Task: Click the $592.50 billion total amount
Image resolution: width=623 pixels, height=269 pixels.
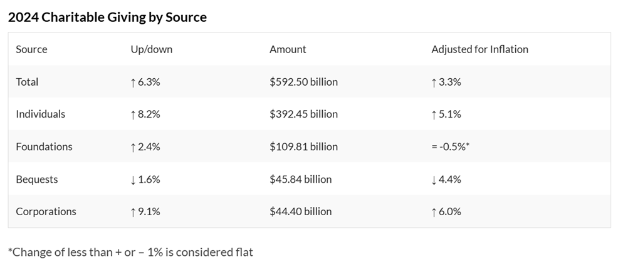Action: click(303, 82)
